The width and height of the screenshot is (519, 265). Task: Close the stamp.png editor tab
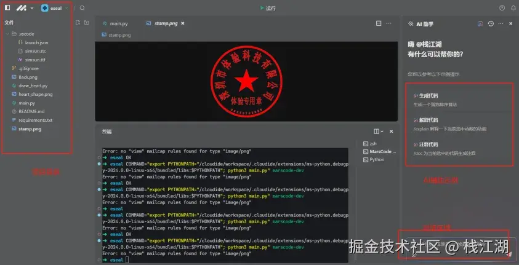pyautogui.click(x=183, y=23)
